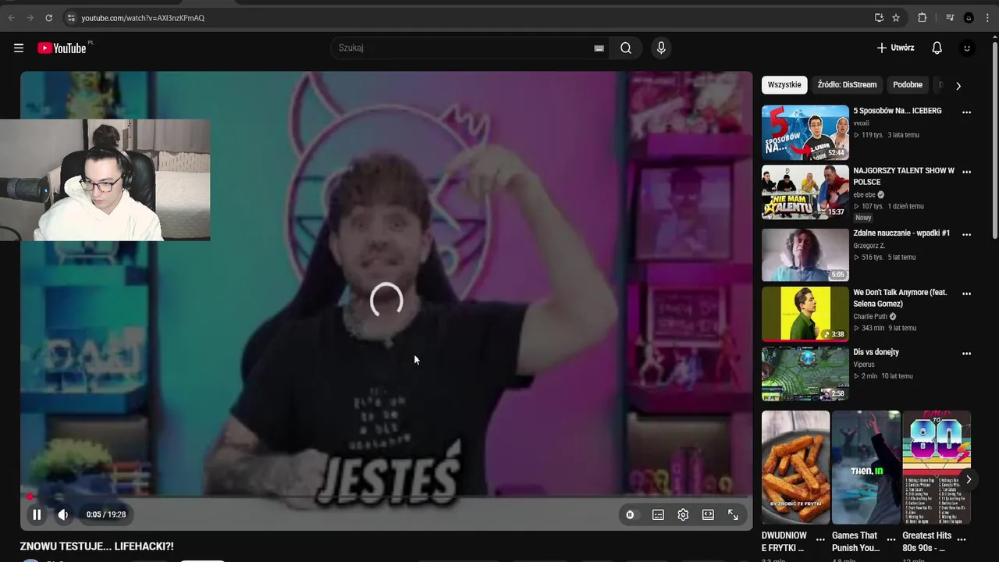999x562 pixels.
Task: Open ebe ebe channel link
Action: click(865, 195)
